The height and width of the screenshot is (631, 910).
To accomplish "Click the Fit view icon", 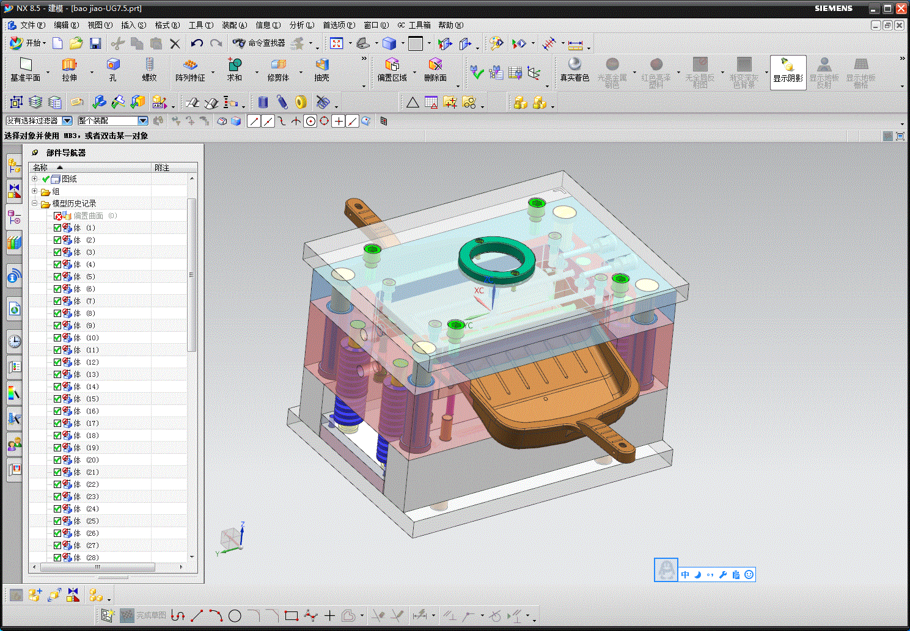I will coord(337,43).
